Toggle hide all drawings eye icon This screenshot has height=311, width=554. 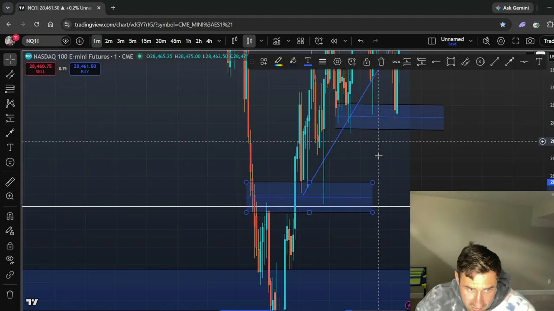pos(10,260)
